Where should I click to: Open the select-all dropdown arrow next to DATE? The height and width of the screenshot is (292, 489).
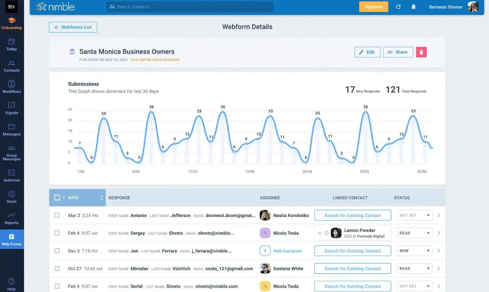pos(64,198)
